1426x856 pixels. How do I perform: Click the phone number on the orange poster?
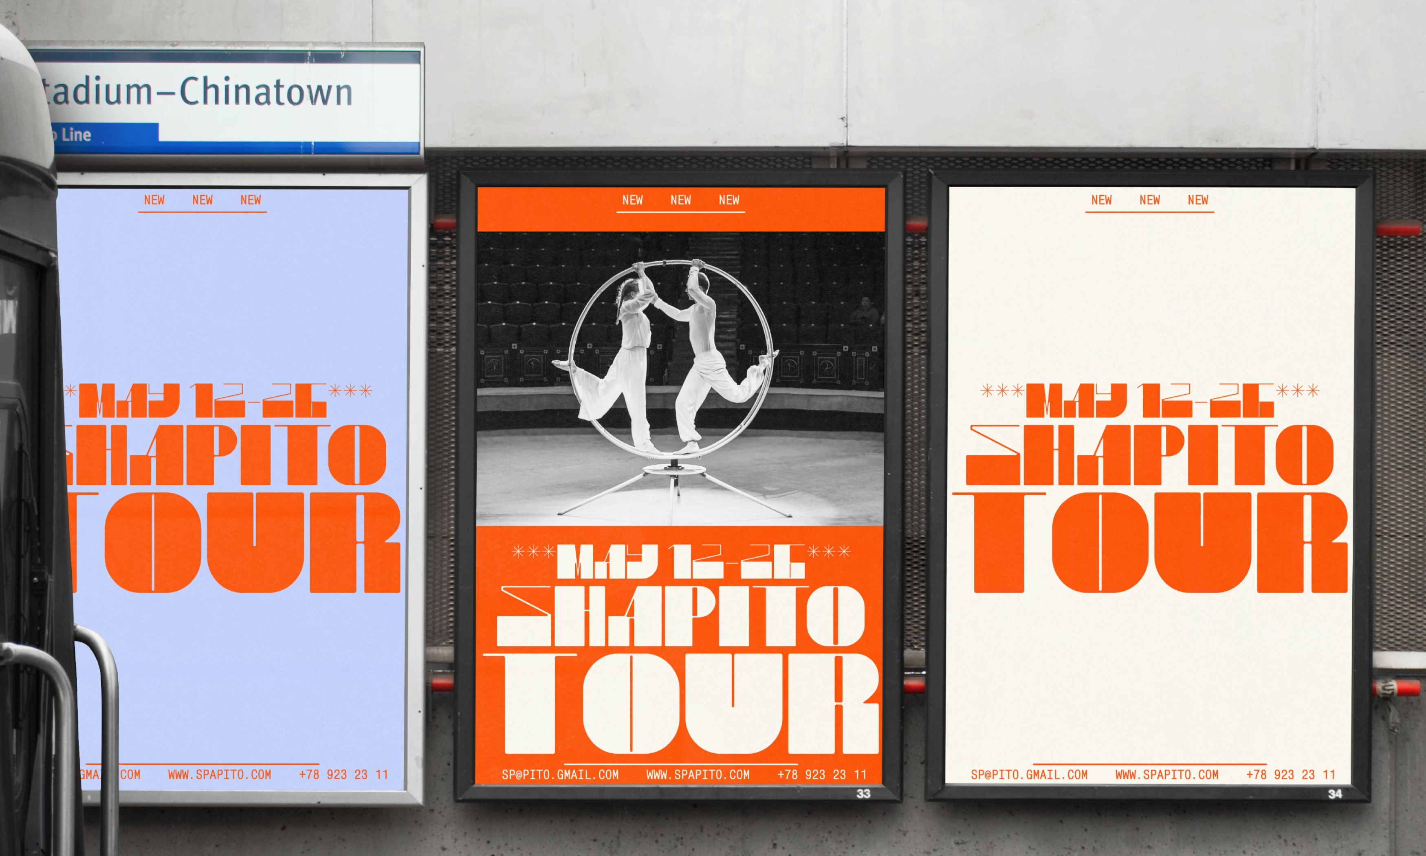coord(821,774)
